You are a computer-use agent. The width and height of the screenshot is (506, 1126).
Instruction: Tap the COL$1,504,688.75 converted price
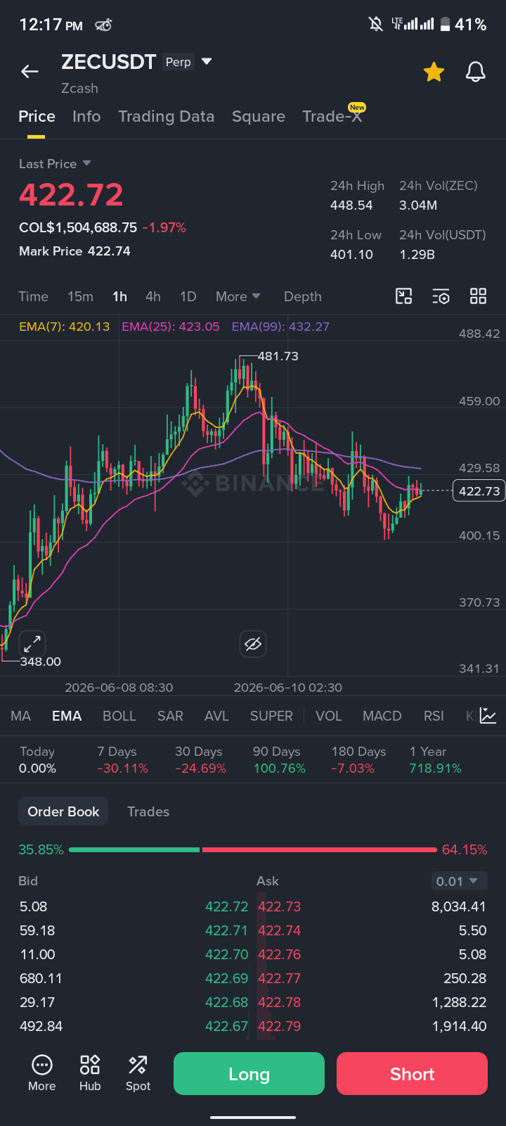78,227
